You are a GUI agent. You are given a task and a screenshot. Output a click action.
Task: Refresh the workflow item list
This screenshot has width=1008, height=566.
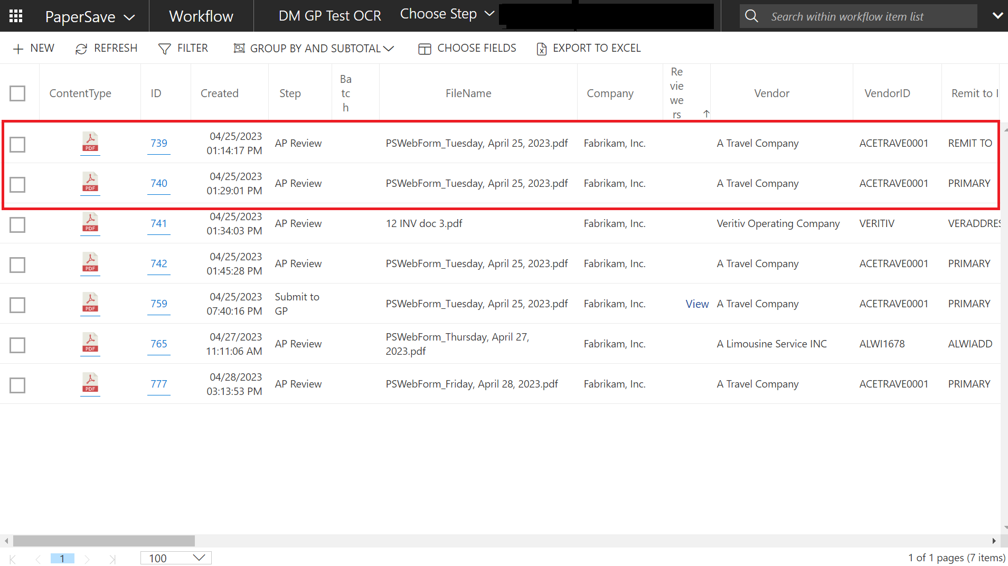pos(106,49)
